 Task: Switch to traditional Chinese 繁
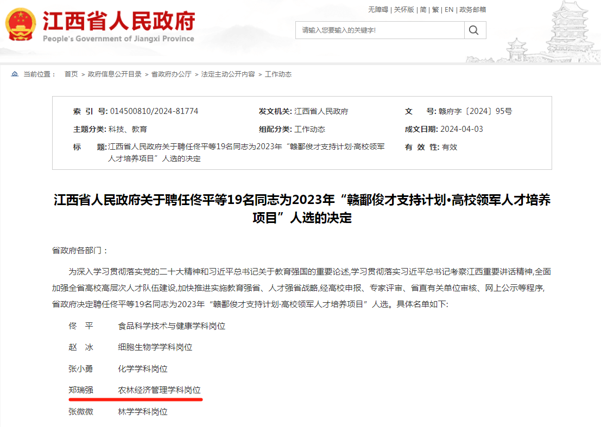point(435,10)
